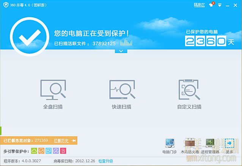Expand the chevron below the protection banner
Image resolution: width=242 pixels, height=166 pixels.
121,51
